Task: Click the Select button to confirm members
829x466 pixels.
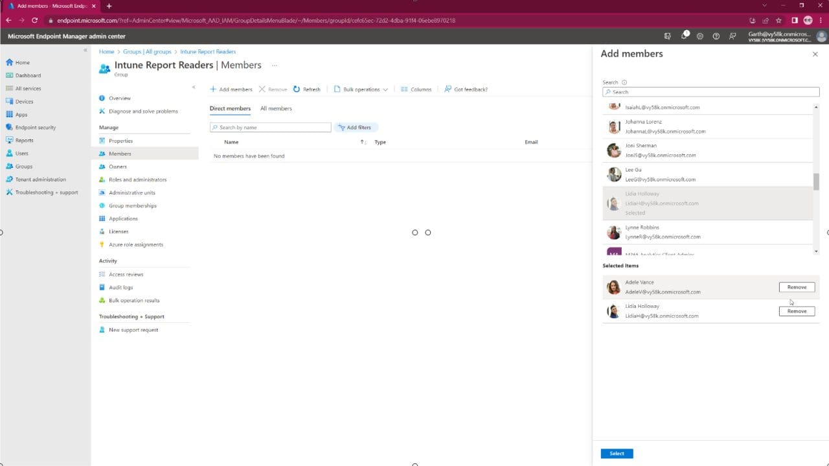Action: [616, 453]
